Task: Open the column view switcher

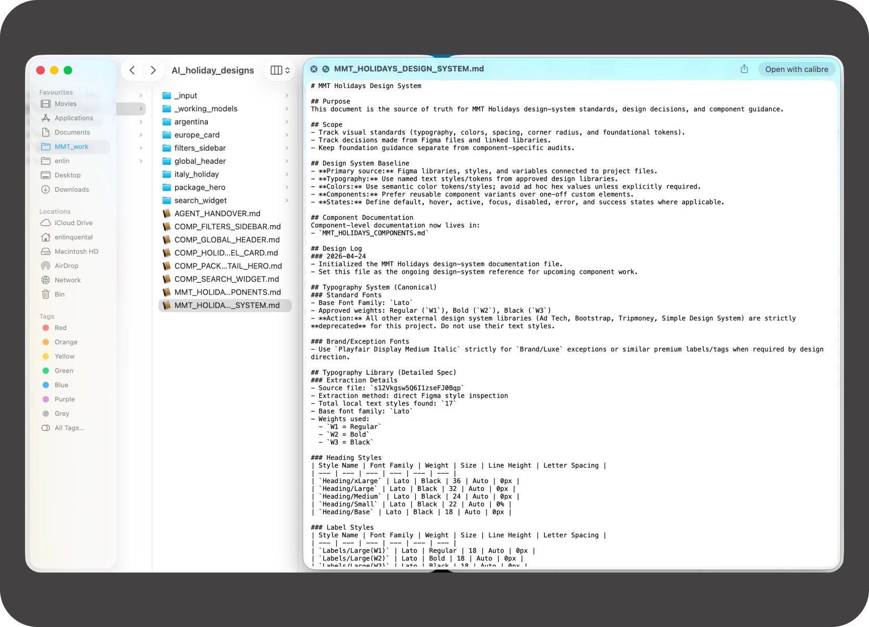Action: pos(280,70)
